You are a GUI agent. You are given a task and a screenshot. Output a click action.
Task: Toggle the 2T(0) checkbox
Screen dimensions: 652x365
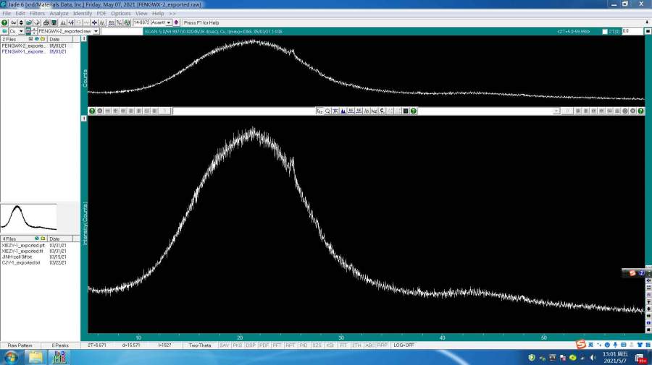click(605, 31)
